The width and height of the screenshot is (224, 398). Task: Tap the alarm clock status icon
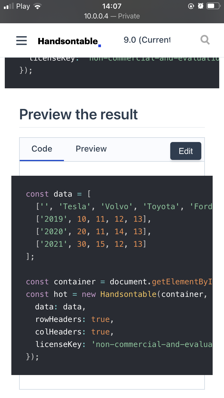[200, 6]
